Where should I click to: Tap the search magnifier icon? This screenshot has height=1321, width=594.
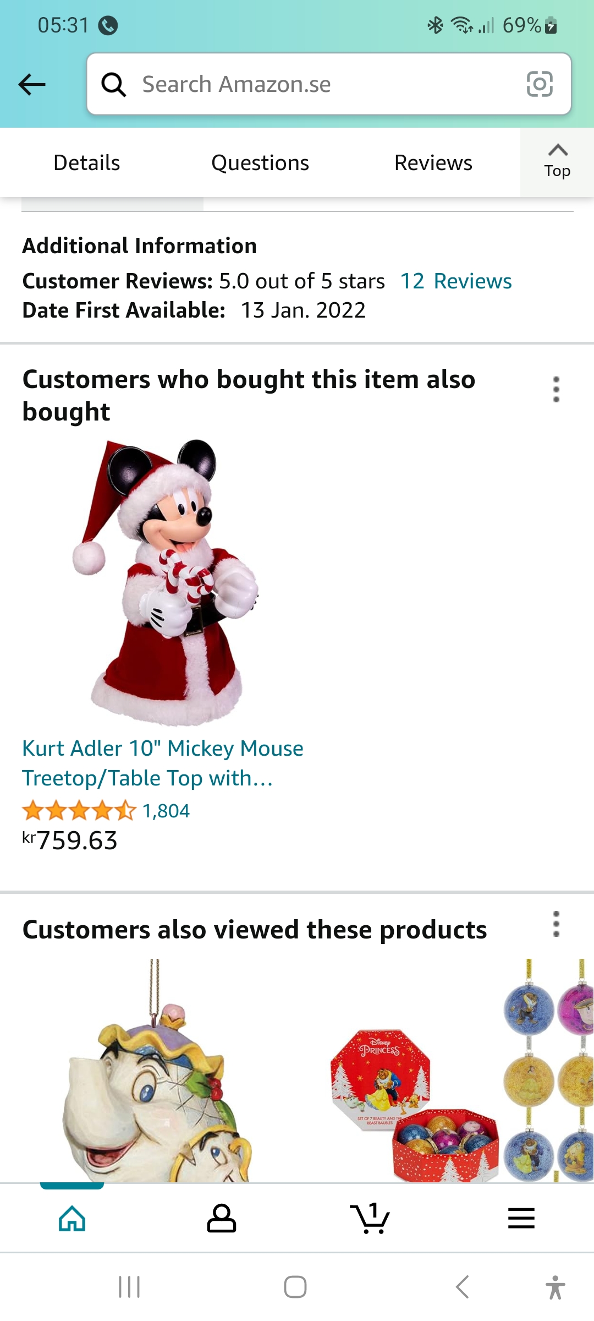tap(114, 85)
